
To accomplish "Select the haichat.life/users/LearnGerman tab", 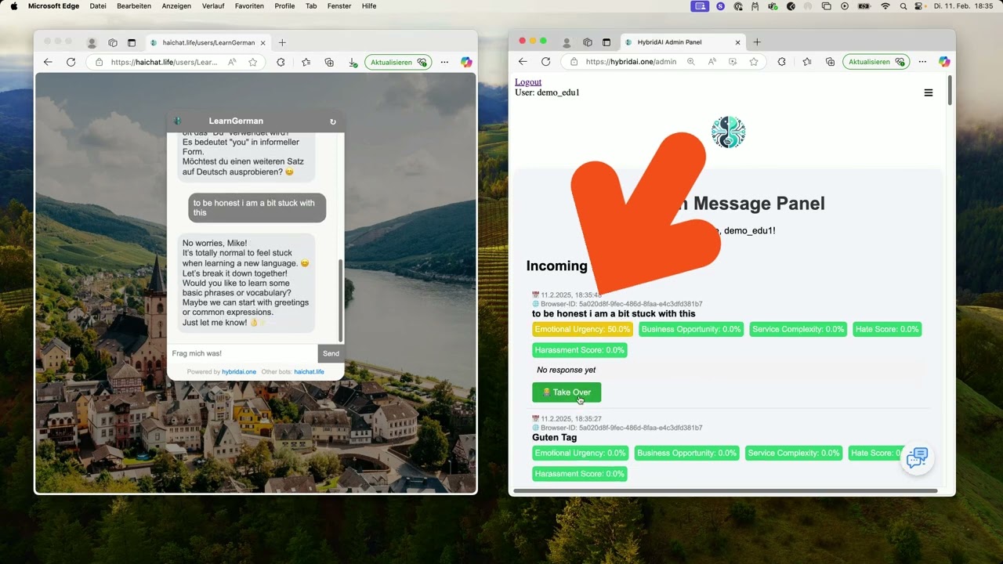I will (208, 42).
